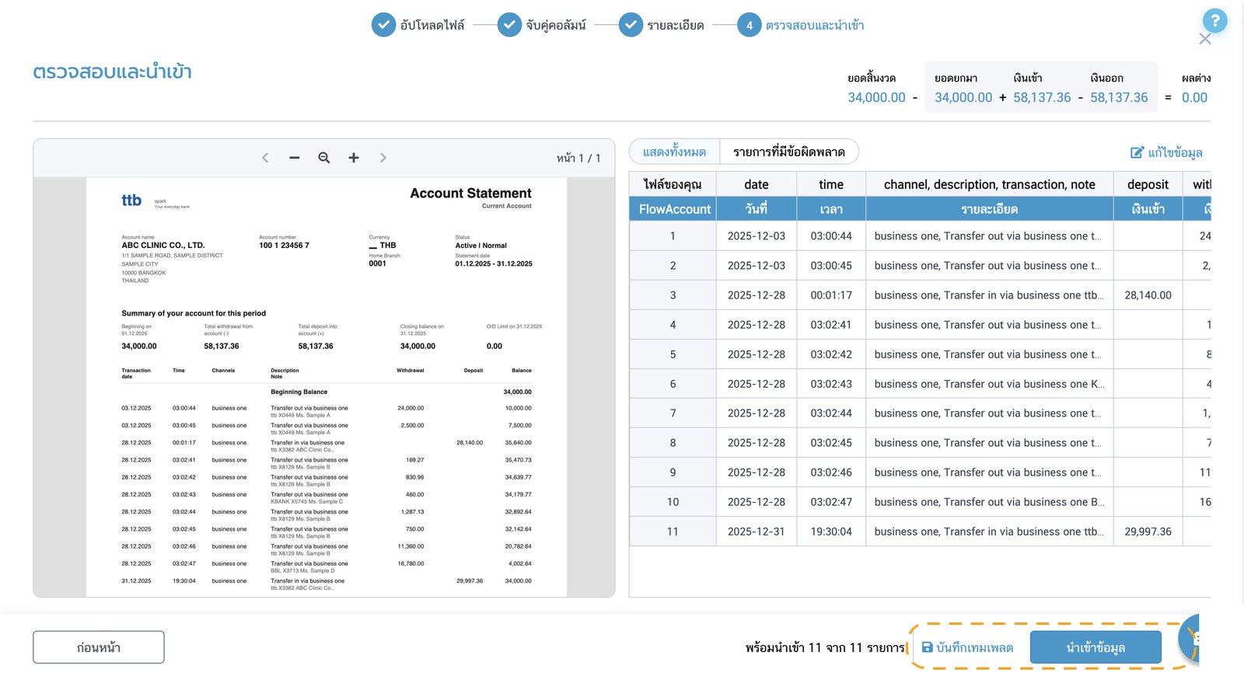Click the ttb statement preview page
This screenshot has width=1244, height=680.
327,387
